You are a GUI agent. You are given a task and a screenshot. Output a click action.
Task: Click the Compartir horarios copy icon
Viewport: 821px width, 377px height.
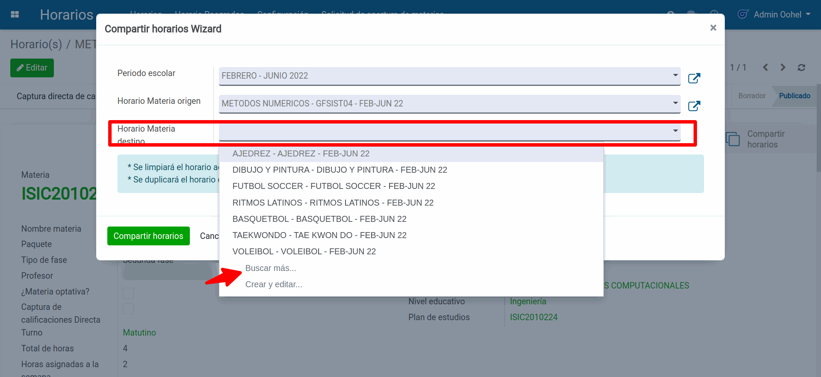point(732,139)
